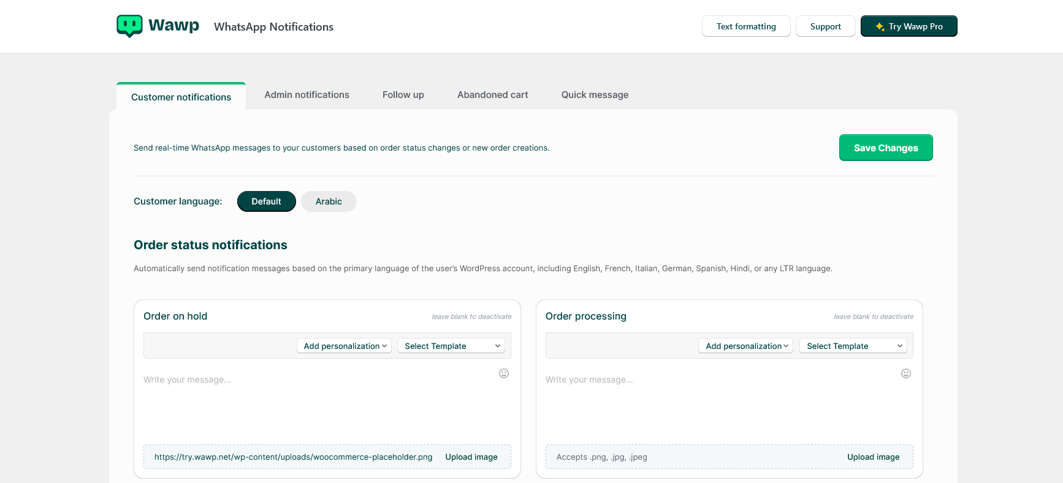Screen dimensions: 1063x483
Task: Click the Save Changes button
Action: click(x=886, y=148)
